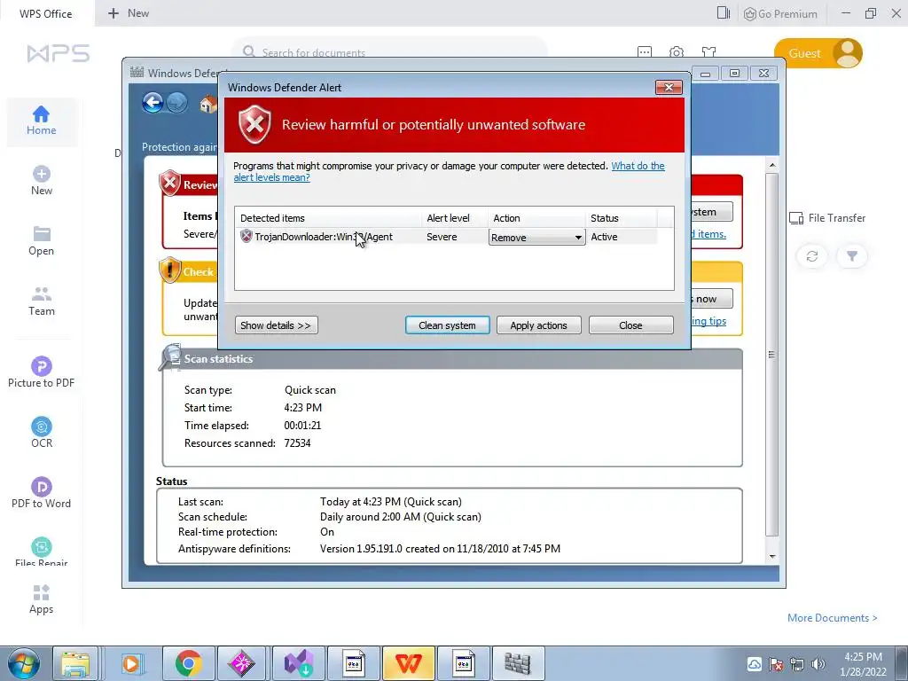
Task: Click the Clean system button
Action: tap(447, 325)
